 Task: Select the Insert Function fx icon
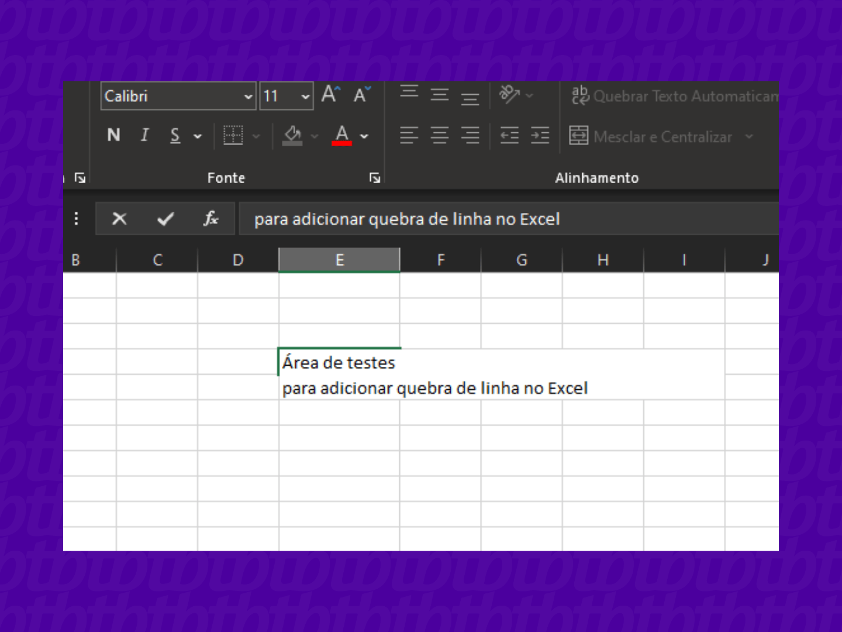211,219
